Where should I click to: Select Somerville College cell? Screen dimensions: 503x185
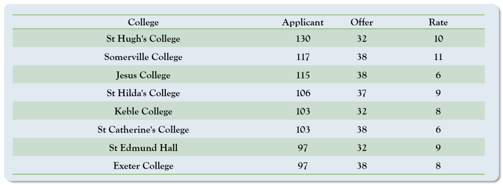point(143,57)
